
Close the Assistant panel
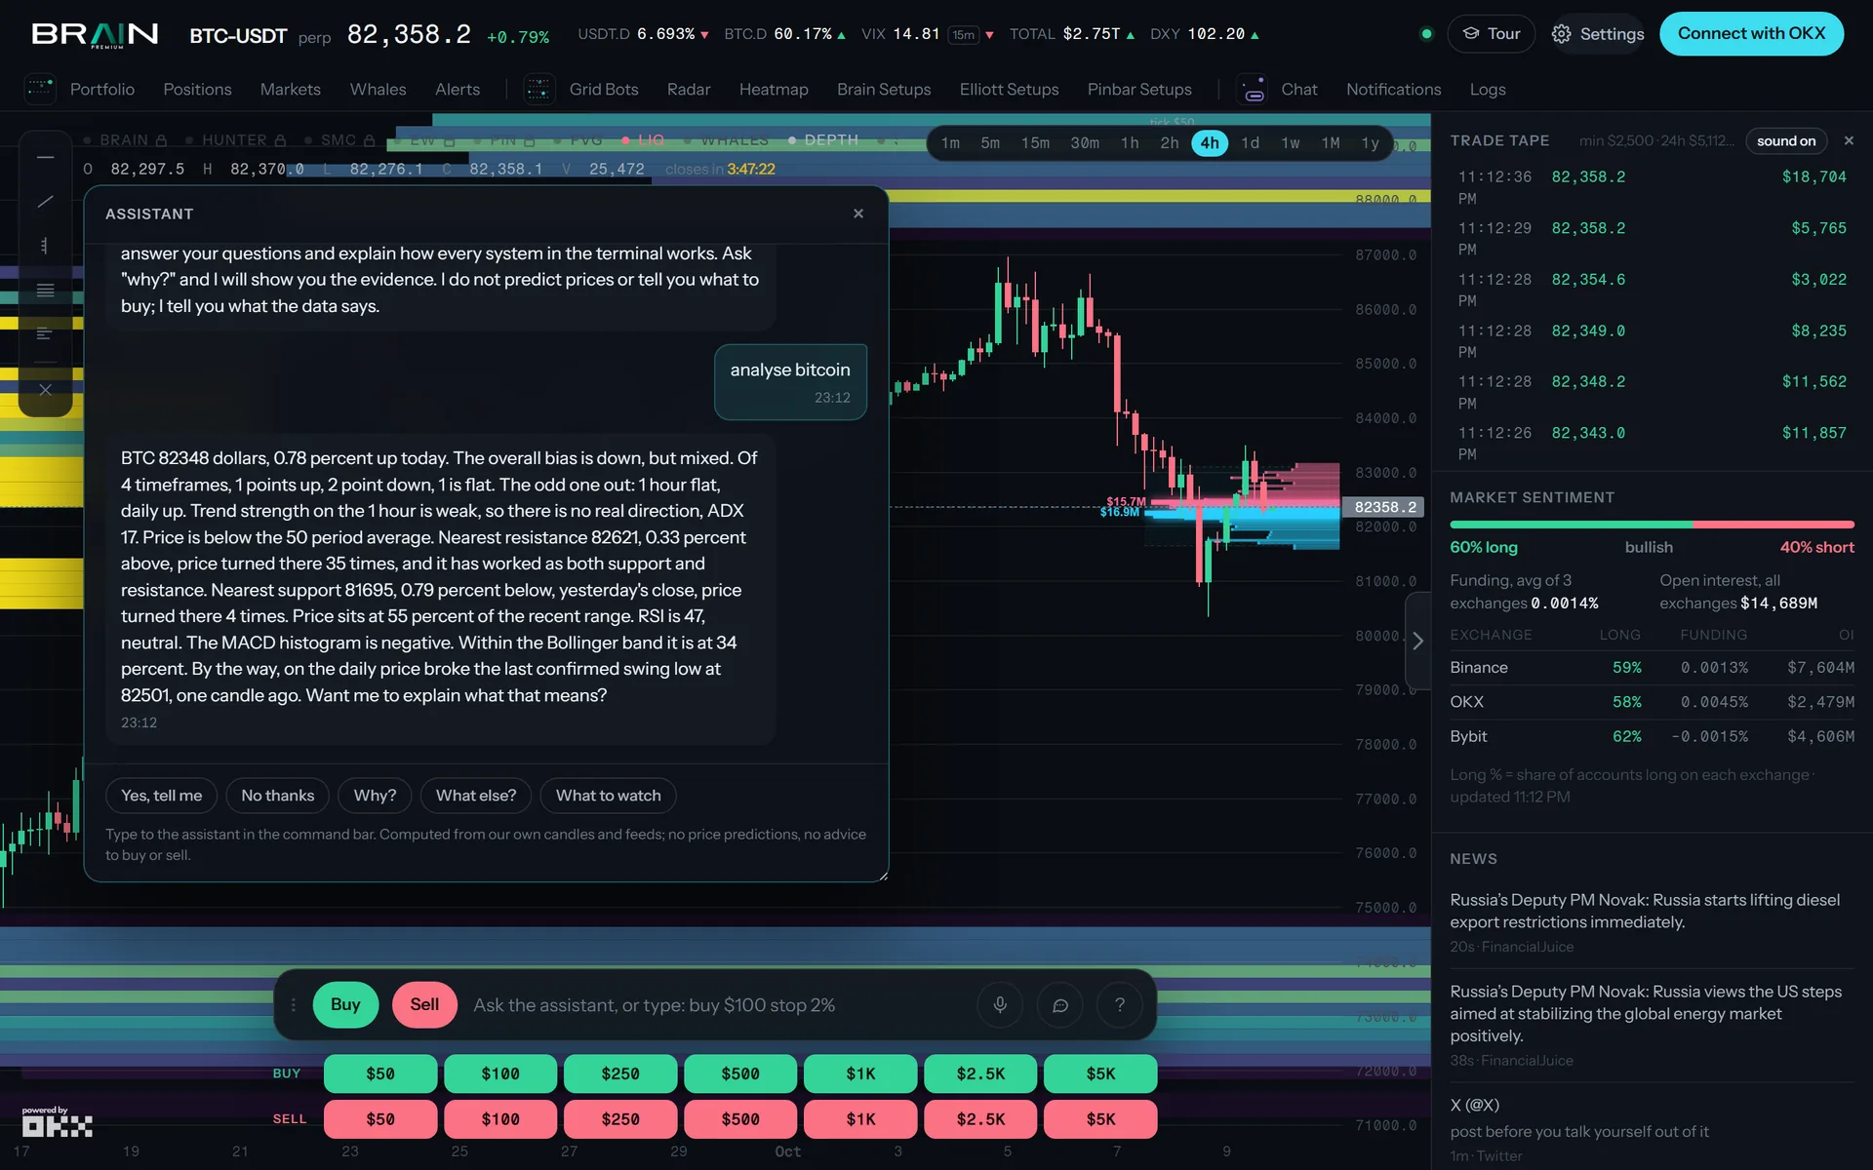tap(858, 214)
